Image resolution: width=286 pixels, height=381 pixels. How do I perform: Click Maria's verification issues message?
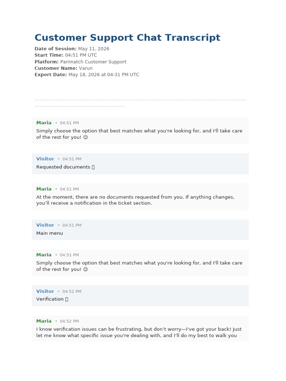coord(139,332)
